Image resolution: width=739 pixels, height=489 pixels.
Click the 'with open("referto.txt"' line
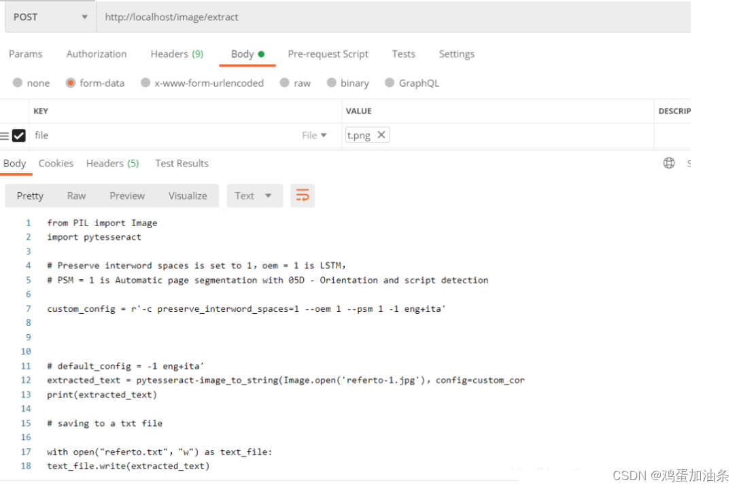159,452
